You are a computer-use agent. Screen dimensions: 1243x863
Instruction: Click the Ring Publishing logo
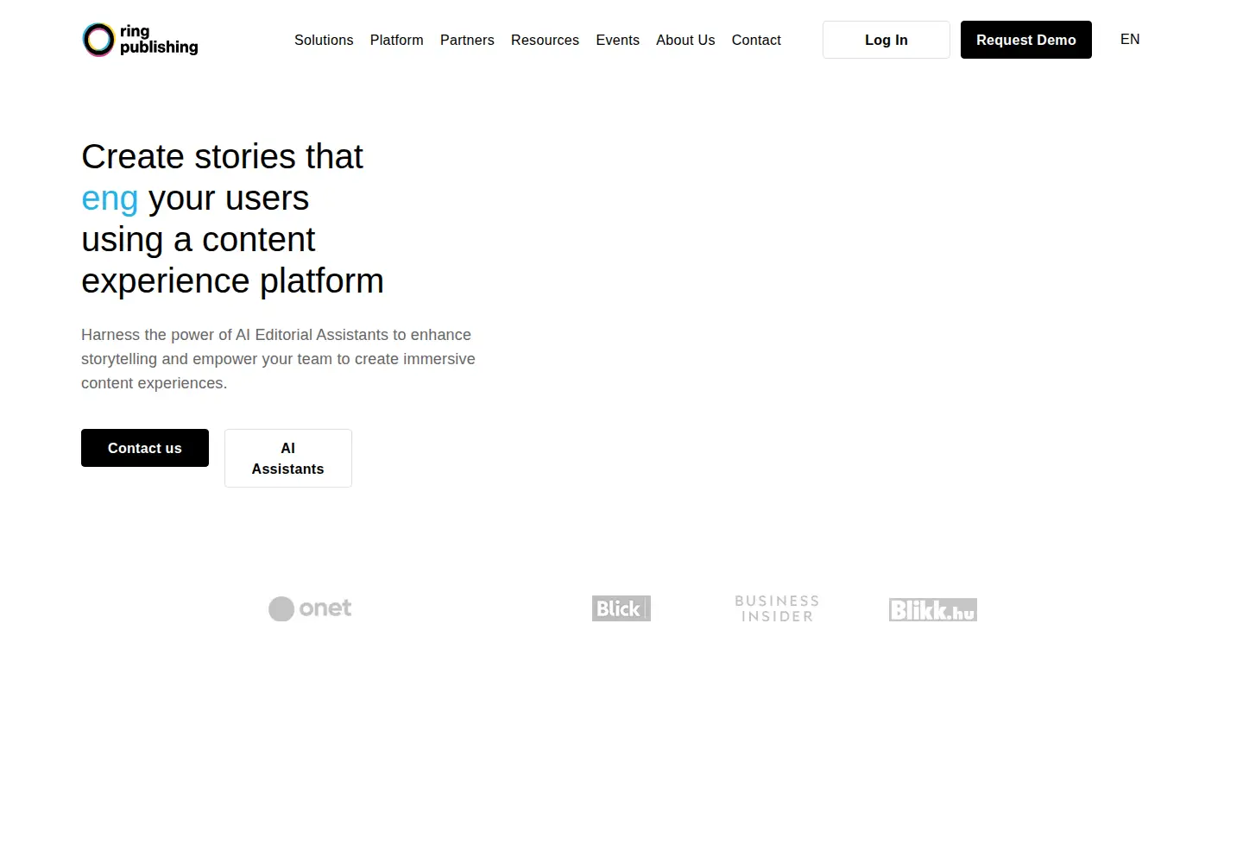[140, 40]
